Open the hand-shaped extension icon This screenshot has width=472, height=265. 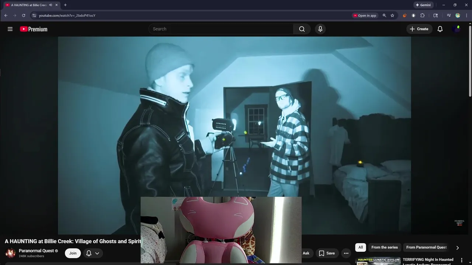coord(413,15)
